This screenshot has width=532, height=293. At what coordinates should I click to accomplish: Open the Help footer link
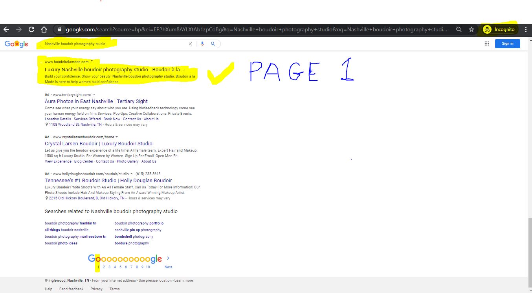point(48,289)
